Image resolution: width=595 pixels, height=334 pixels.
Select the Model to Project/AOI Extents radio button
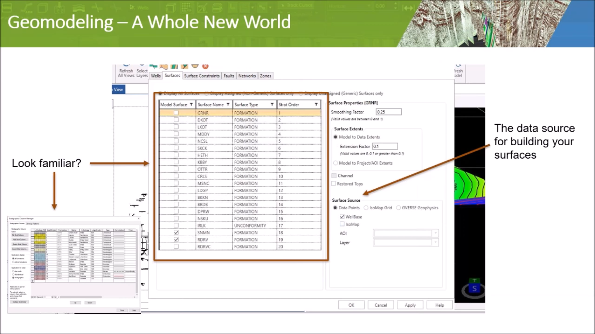coord(335,163)
